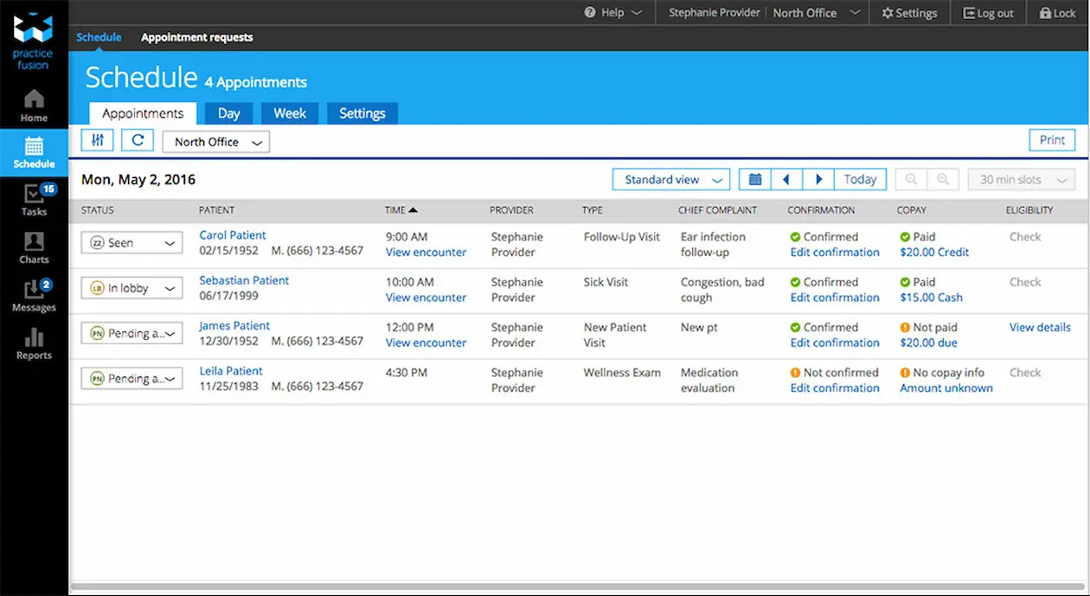
Task: Change Standard view using its dropdown
Action: tap(670, 179)
